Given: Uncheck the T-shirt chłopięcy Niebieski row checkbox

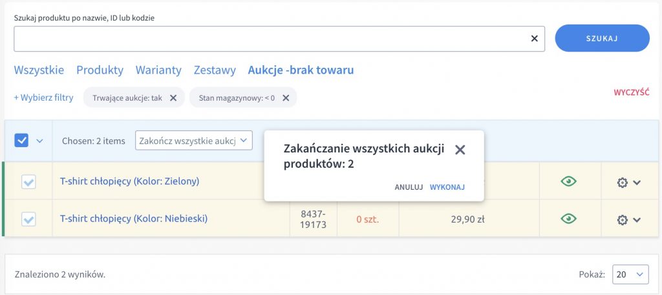Looking at the screenshot, I should point(28,219).
